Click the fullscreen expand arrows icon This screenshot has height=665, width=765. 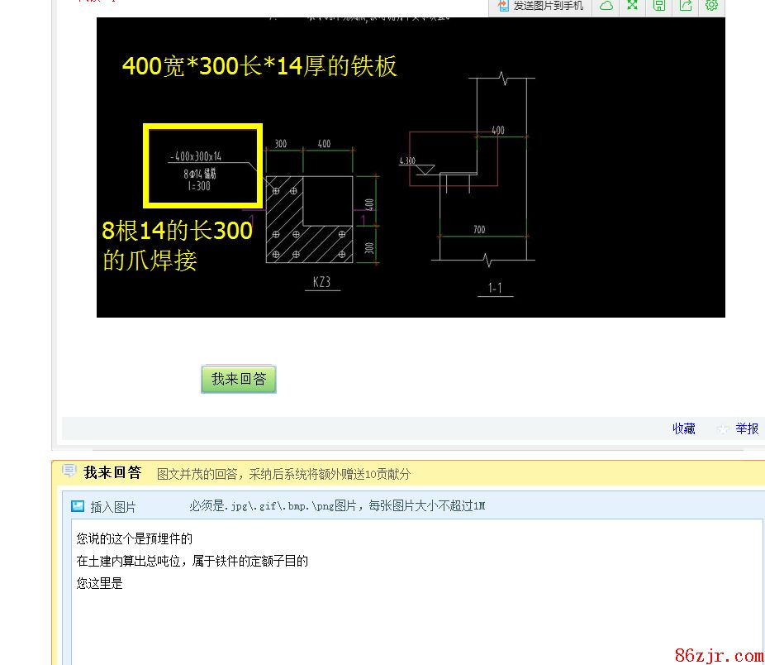[633, 6]
